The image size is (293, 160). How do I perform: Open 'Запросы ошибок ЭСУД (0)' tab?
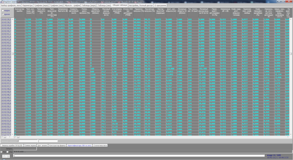tap(12, 145)
